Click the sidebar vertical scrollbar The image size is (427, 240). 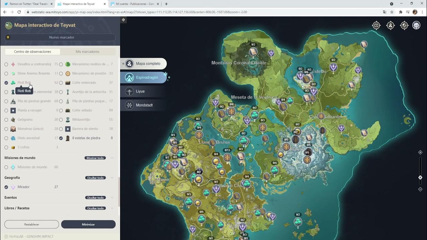tap(119, 192)
